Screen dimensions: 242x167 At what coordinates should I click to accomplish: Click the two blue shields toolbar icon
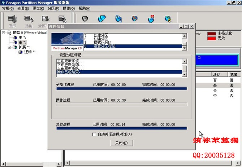pos(102,18)
